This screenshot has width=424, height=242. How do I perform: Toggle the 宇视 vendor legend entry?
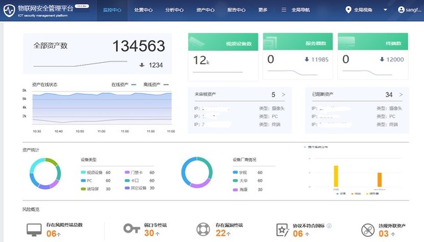click(x=247, y=173)
